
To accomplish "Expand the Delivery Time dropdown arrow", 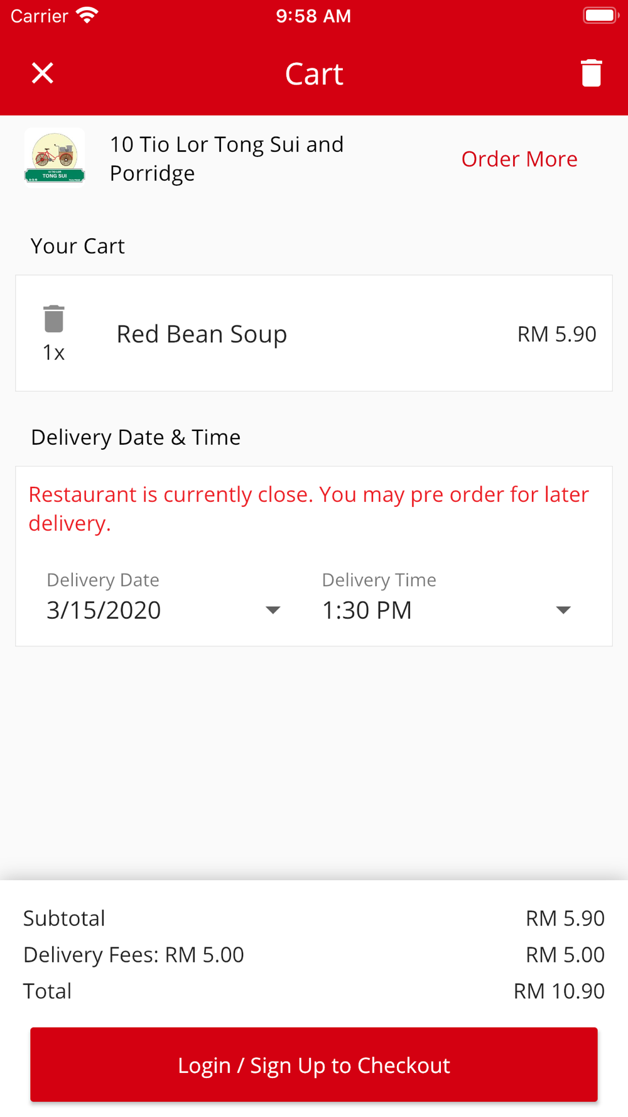I will pos(563,610).
